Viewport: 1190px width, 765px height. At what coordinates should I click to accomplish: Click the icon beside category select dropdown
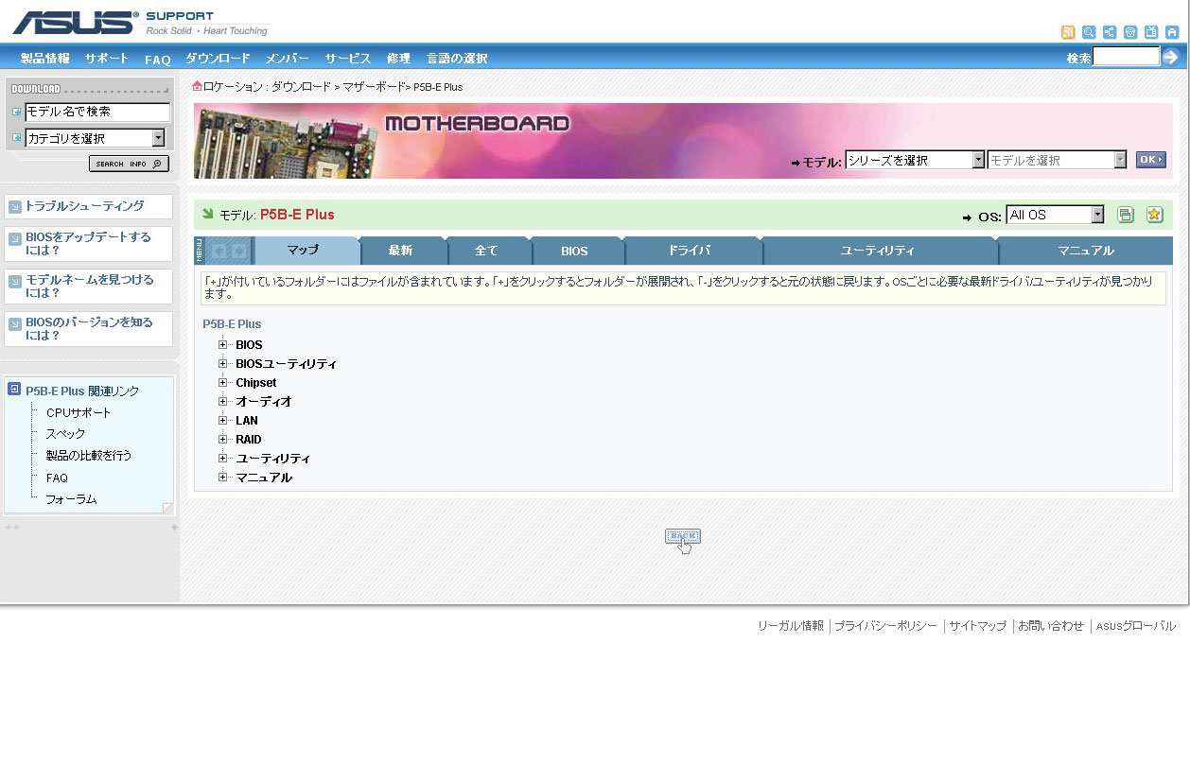16,138
